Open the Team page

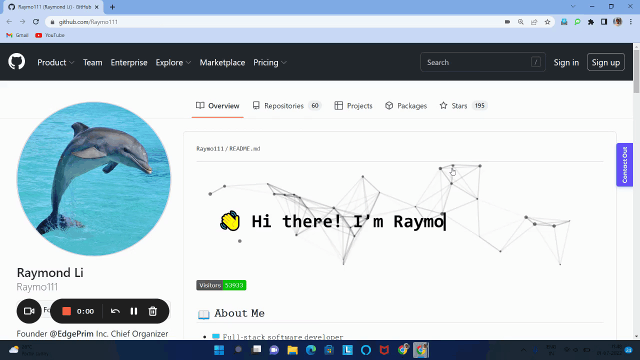coord(92,62)
